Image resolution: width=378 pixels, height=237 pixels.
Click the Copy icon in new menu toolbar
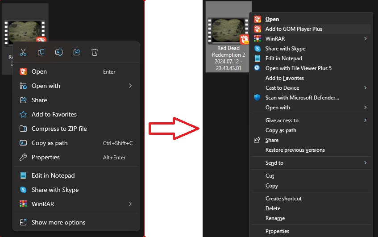click(x=41, y=52)
